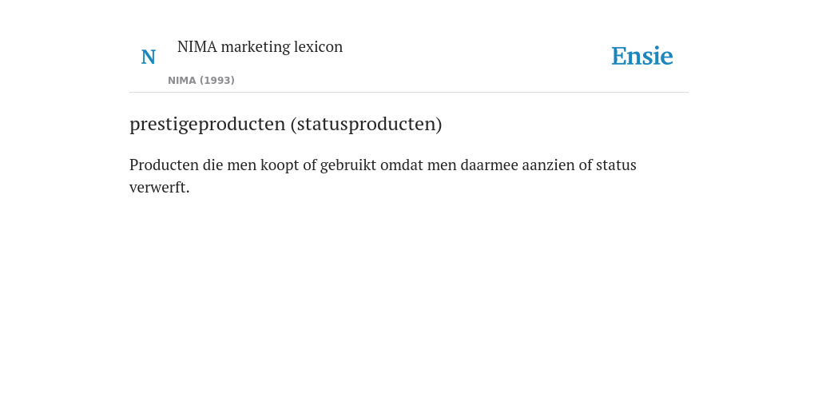Click the word 'gebruikt' in the definition

pos(348,165)
